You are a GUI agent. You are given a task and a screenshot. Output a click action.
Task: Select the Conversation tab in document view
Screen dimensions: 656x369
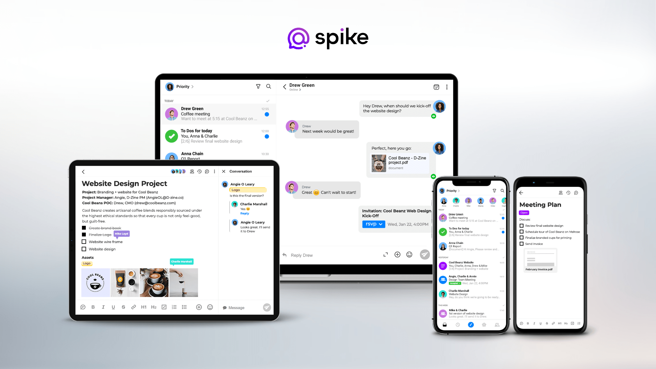(241, 171)
